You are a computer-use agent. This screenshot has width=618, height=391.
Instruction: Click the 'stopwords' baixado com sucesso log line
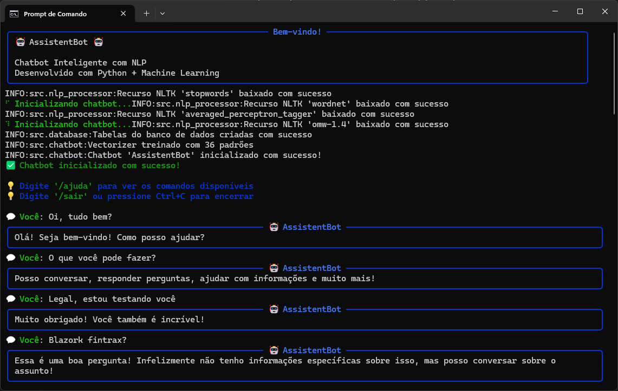tap(168, 94)
